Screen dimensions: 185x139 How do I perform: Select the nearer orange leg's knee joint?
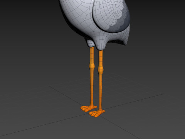[x=101, y=70]
